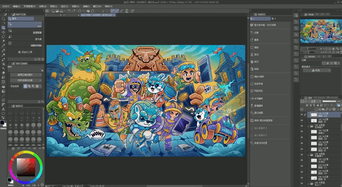Hide layer 114 using its eye icon
This screenshot has height=187, width=342.
(x=302, y=114)
